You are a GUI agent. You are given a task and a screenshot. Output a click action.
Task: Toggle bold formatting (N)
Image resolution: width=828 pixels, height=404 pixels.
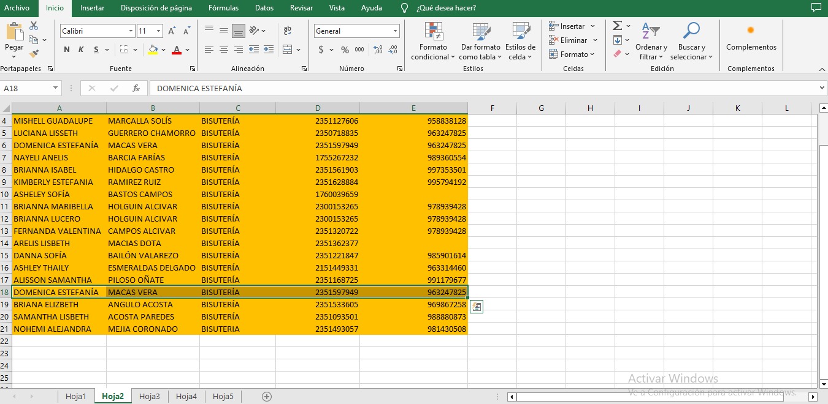click(67, 50)
